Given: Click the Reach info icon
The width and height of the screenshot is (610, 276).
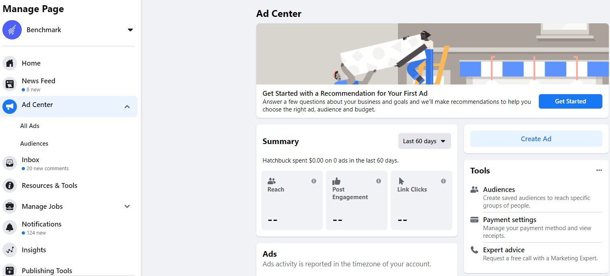Looking at the screenshot, I should pyautogui.click(x=314, y=181).
